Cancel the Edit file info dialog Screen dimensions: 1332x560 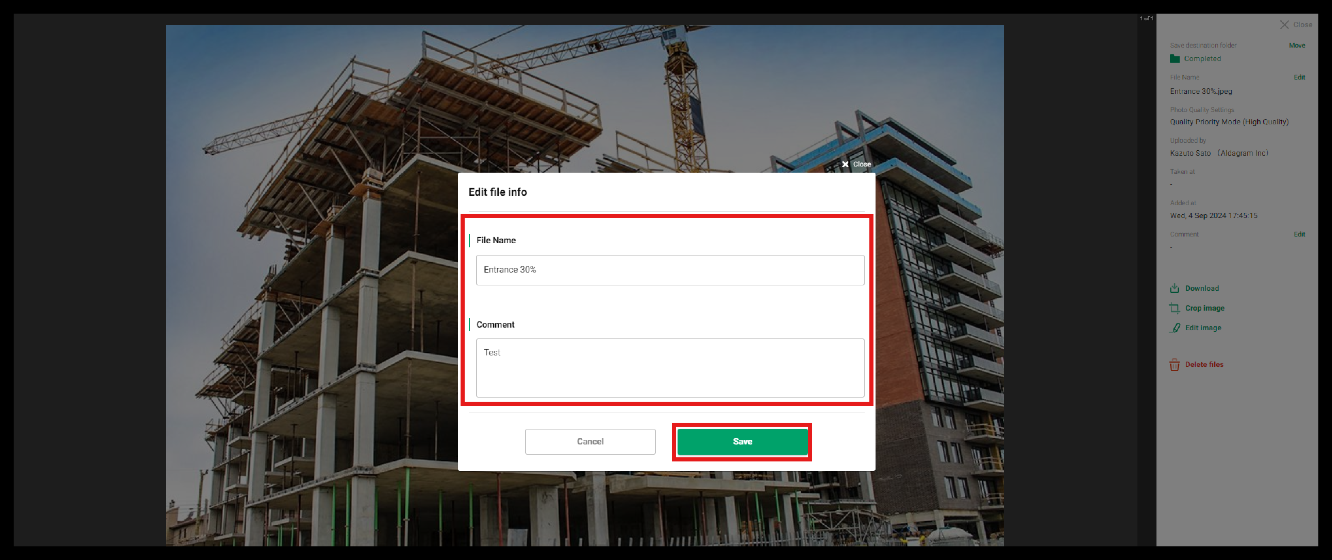pos(590,442)
